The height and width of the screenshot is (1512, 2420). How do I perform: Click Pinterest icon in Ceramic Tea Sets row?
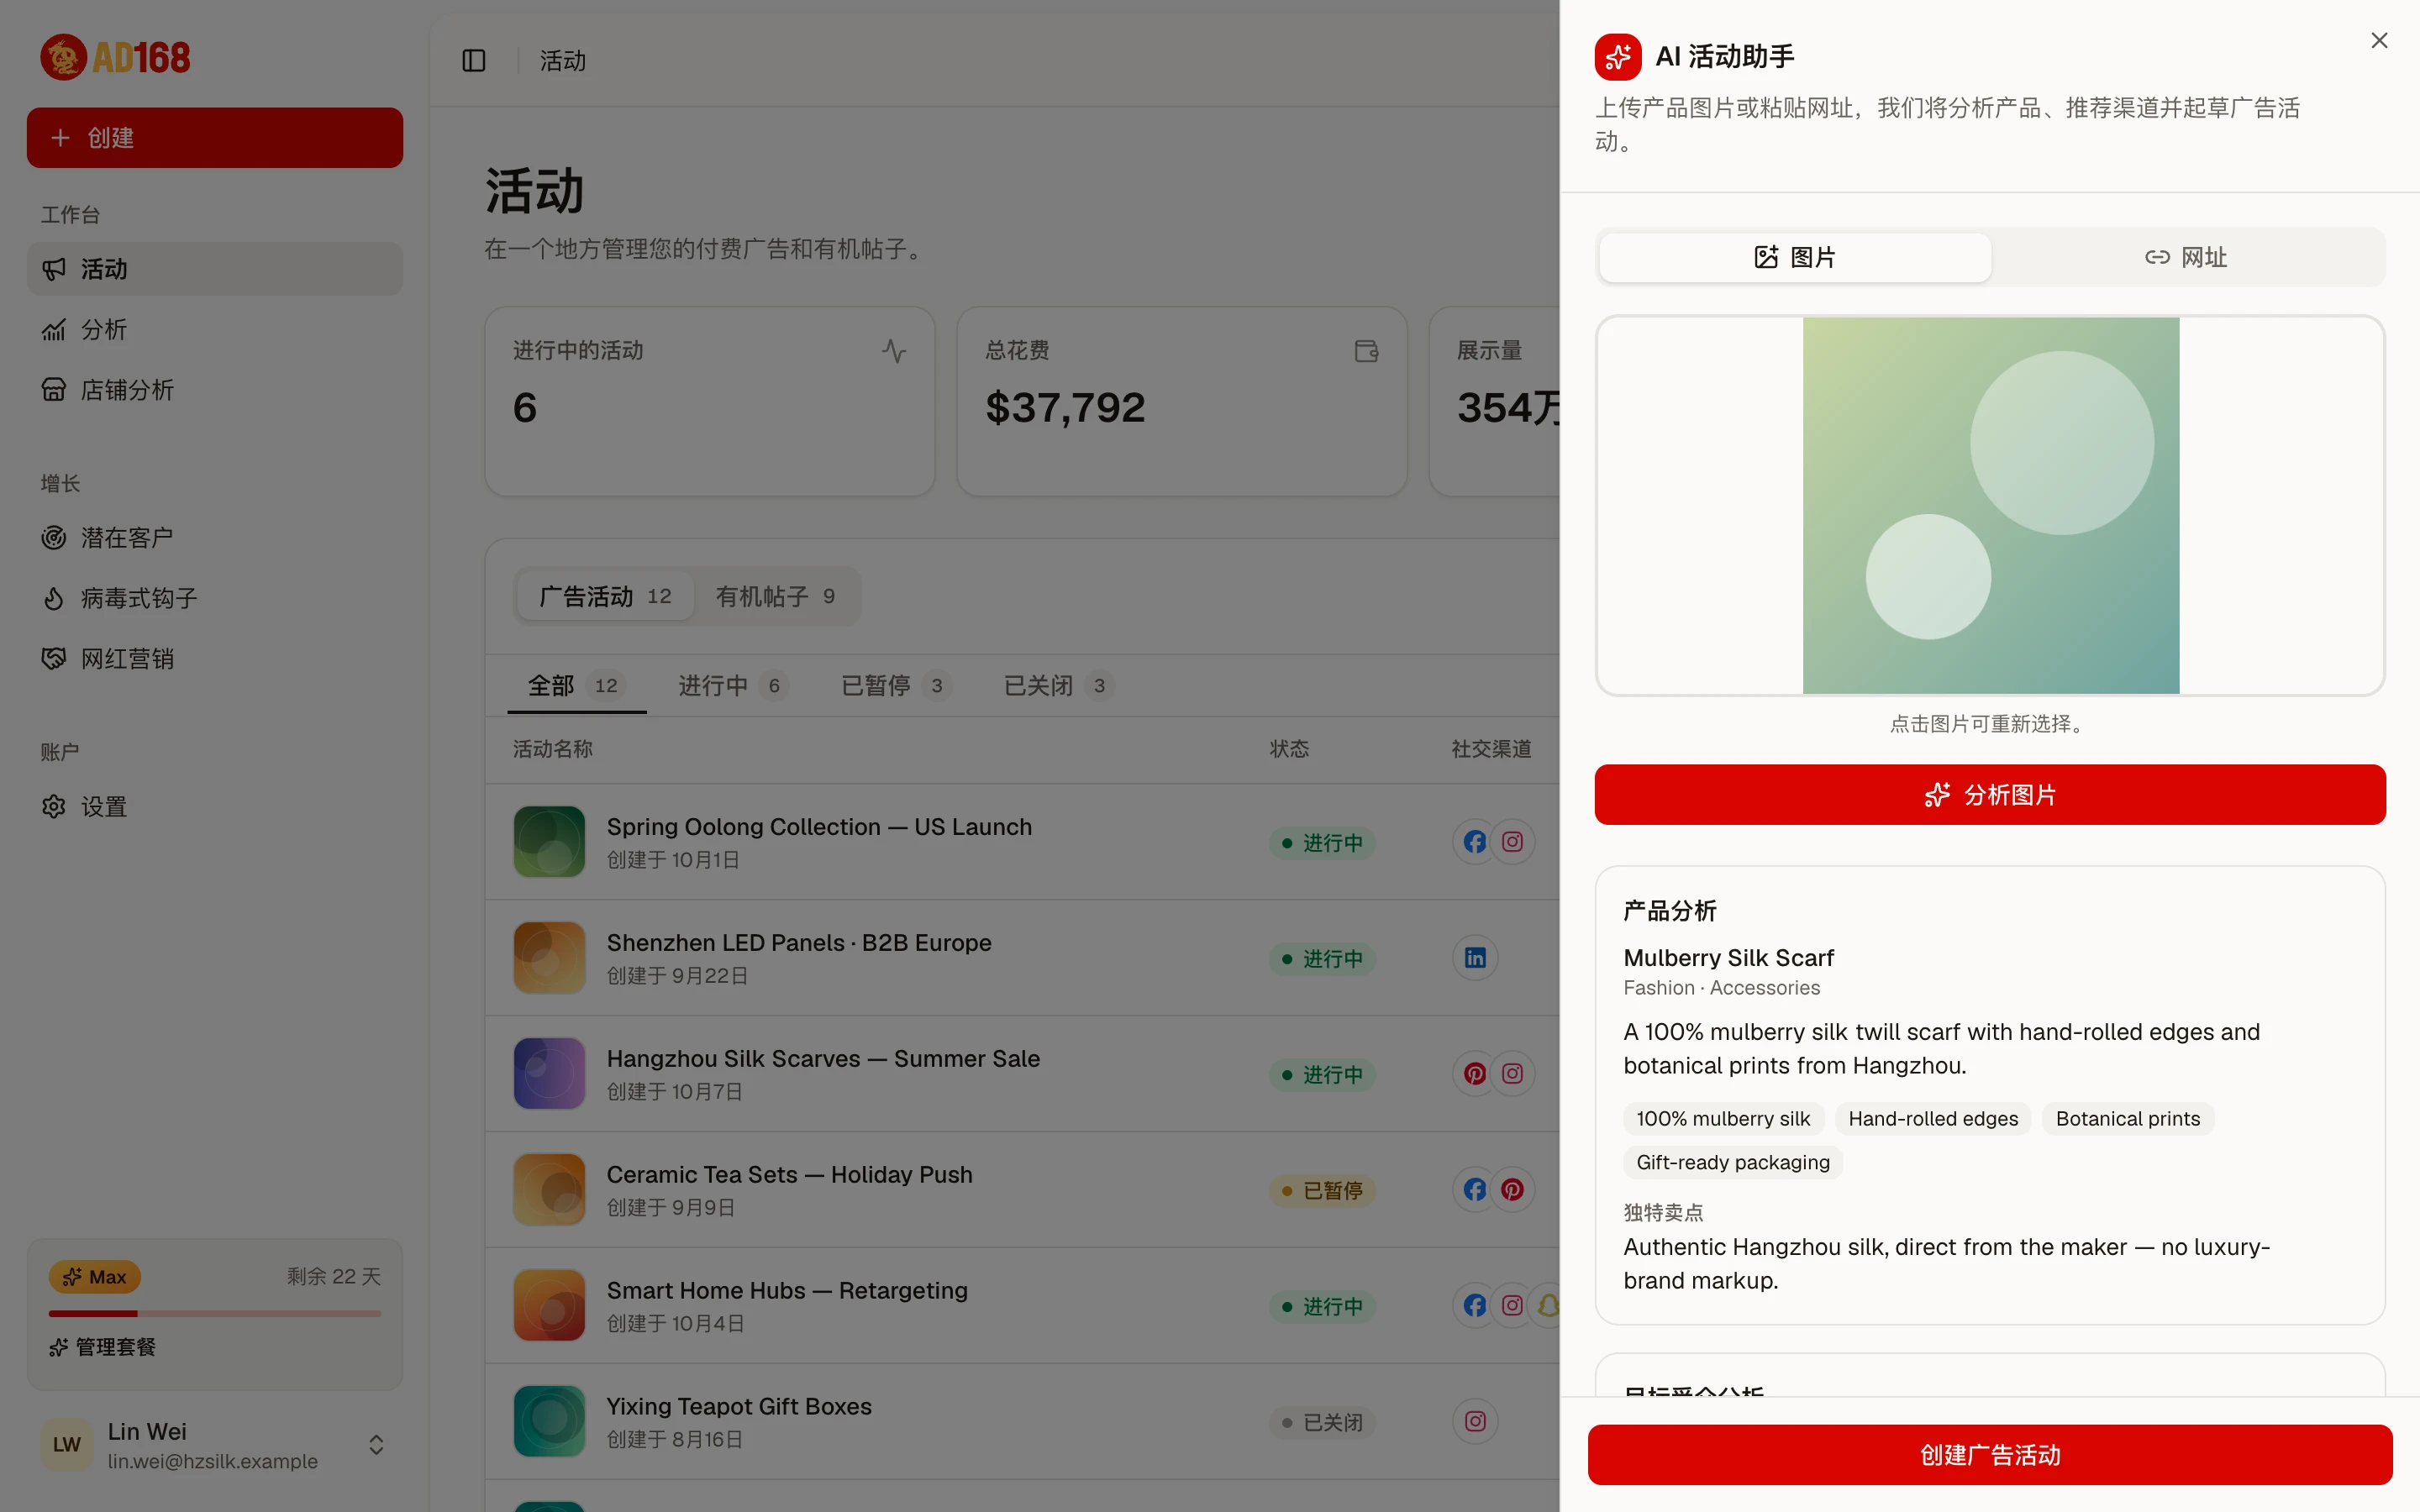pyautogui.click(x=1512, y=1190)
